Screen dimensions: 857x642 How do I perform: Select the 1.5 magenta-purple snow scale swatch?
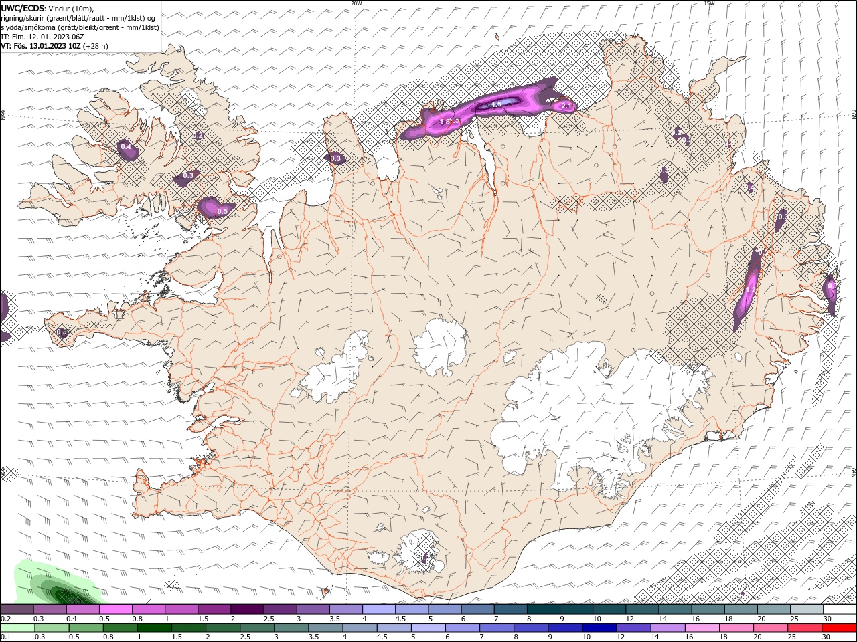(x=214, y=609)
